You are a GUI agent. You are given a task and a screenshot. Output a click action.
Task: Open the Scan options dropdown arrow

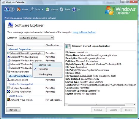pyautogui.click(x=42, y=10)
